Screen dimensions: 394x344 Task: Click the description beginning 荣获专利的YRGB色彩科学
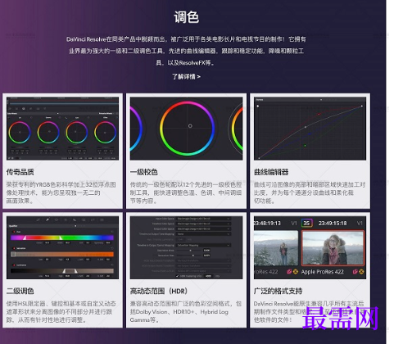click(x=61, y=192)
